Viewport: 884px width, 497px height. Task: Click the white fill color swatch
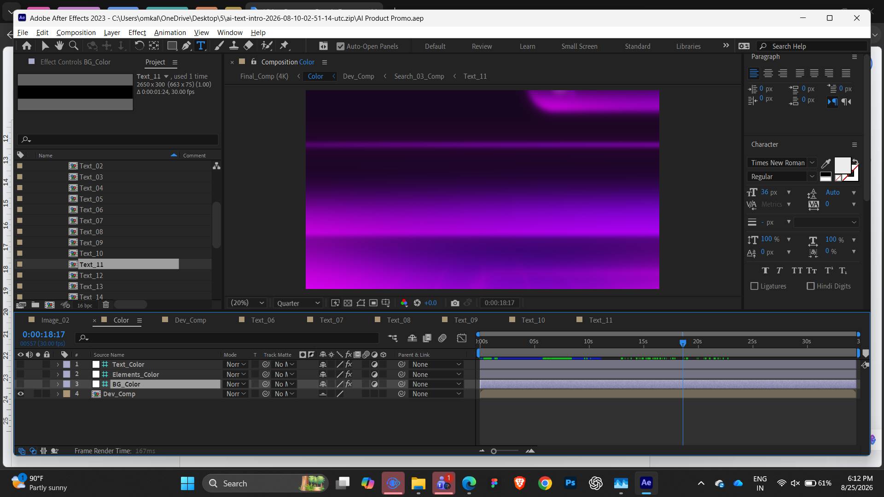point(842,165)
